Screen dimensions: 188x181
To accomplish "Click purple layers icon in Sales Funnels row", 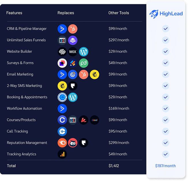I will click(x=73, y=40).
